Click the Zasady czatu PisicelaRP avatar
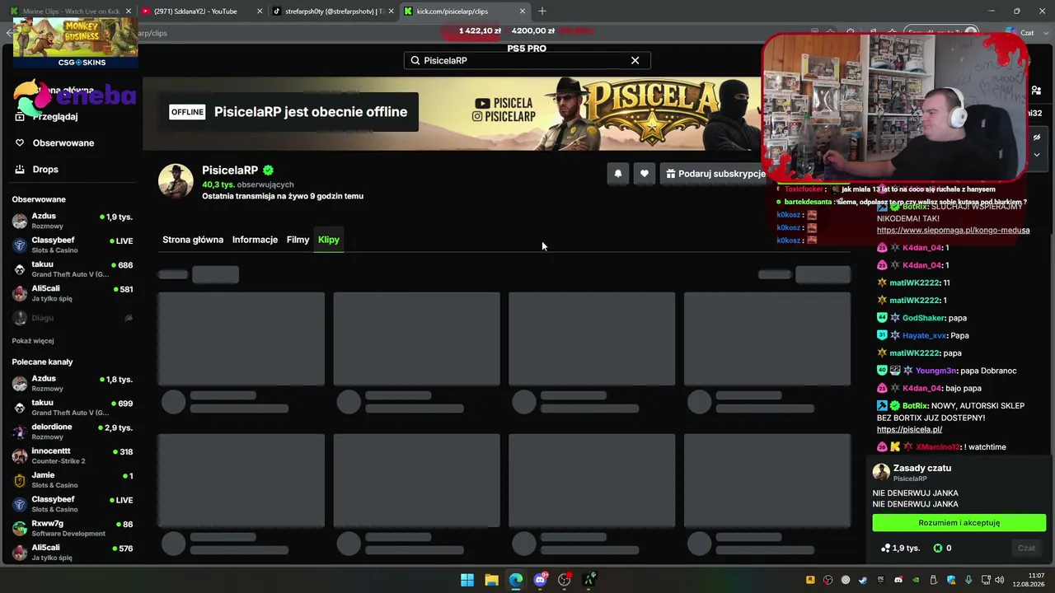The image size is (1055, 593). click(881, 472)
